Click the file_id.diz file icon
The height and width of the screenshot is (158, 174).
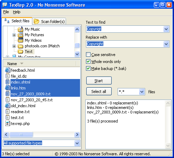(7, 76)
